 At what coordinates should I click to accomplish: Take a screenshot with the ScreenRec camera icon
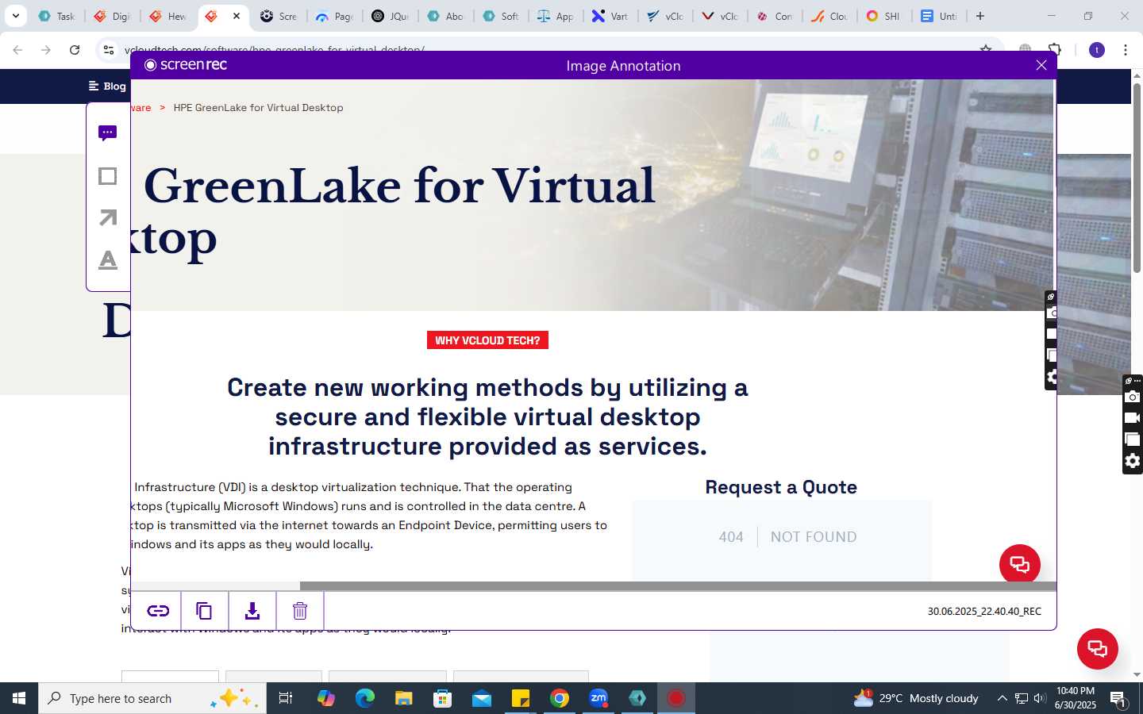point(1133,397)
